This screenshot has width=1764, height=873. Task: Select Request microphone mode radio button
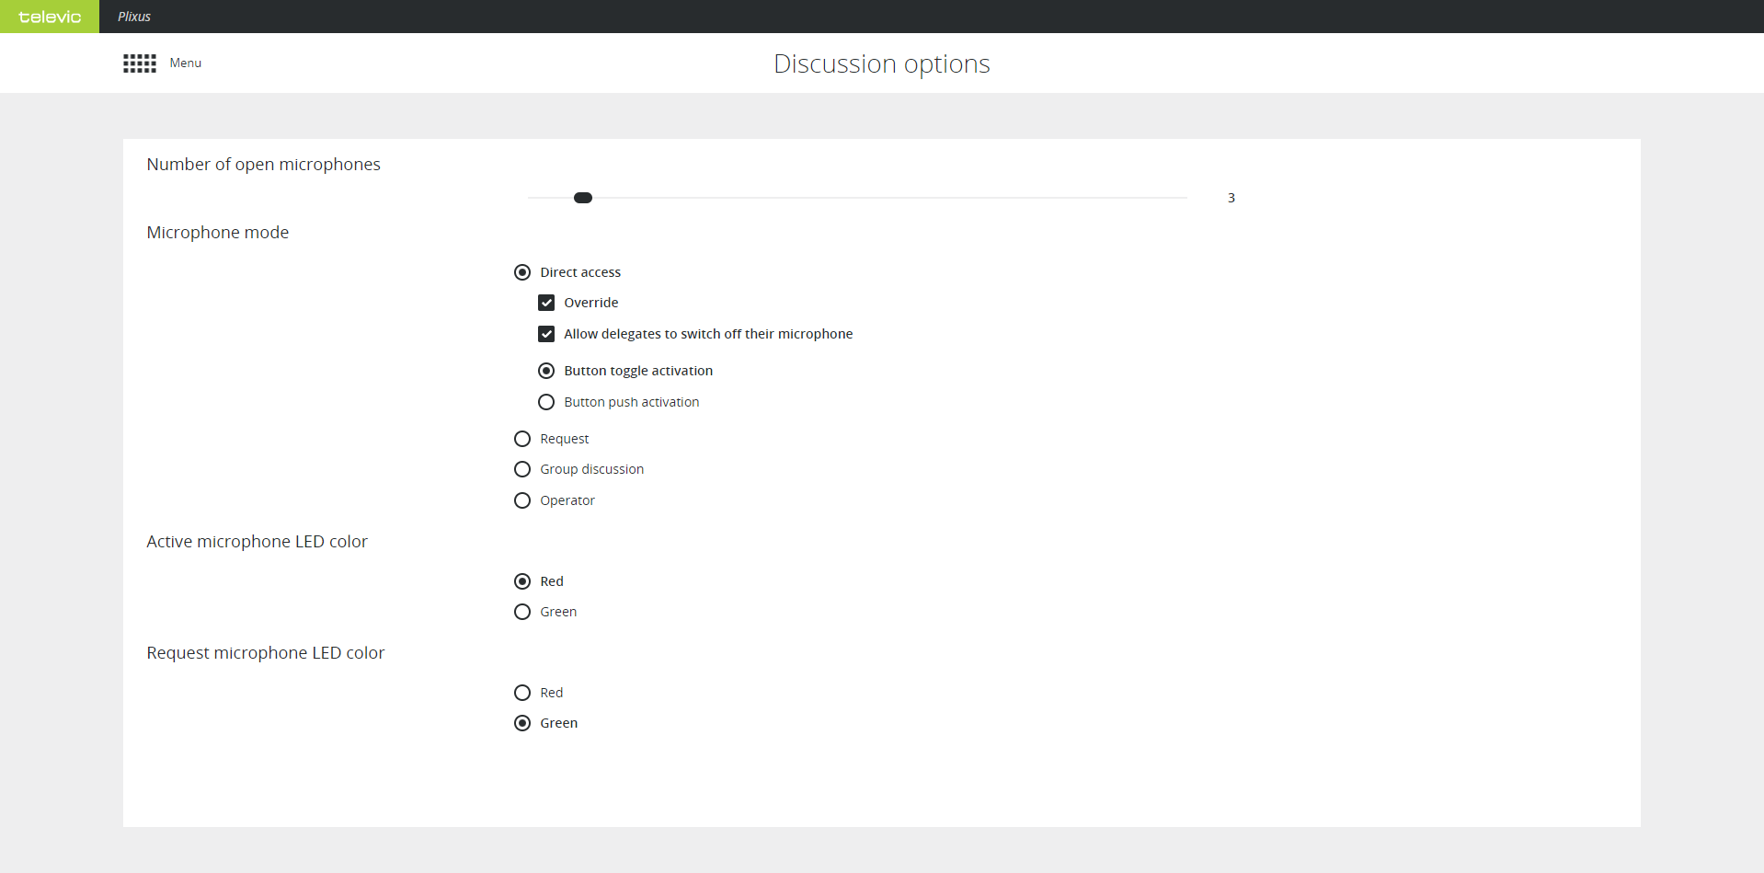tap(522, 439)
